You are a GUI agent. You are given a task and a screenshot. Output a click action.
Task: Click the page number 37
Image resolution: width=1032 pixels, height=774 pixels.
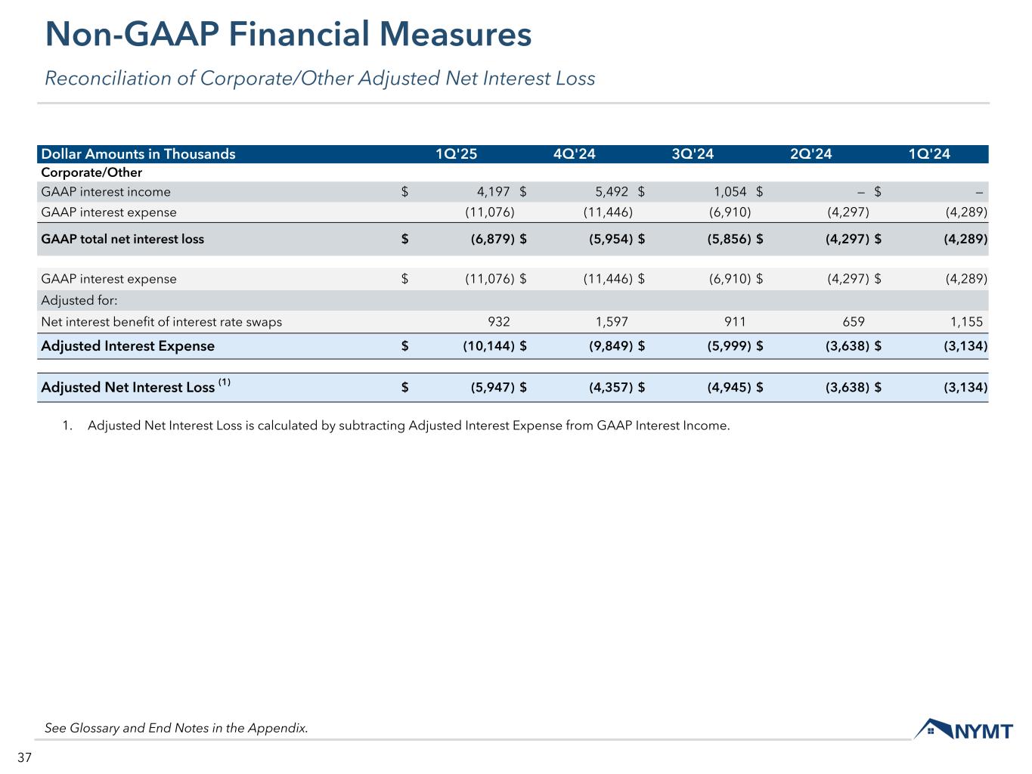24,758
